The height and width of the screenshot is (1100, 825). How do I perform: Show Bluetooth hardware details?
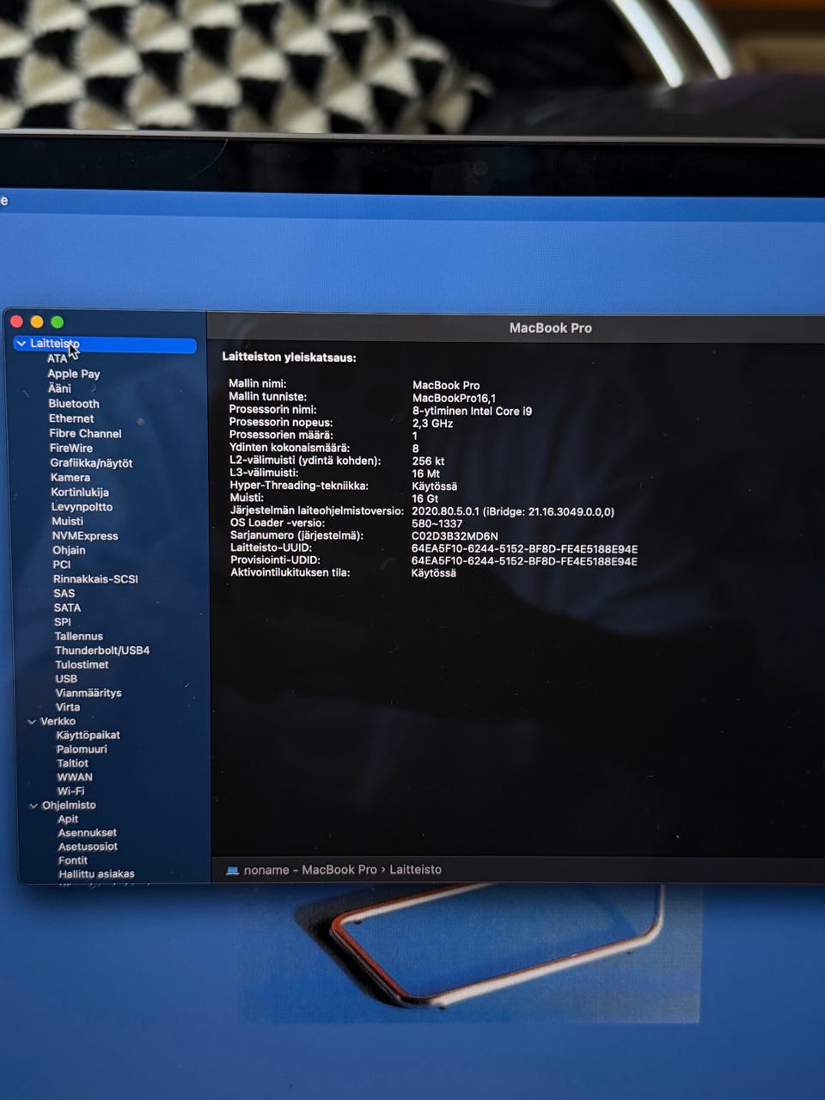pyautogui.click(x=74, y=404)
